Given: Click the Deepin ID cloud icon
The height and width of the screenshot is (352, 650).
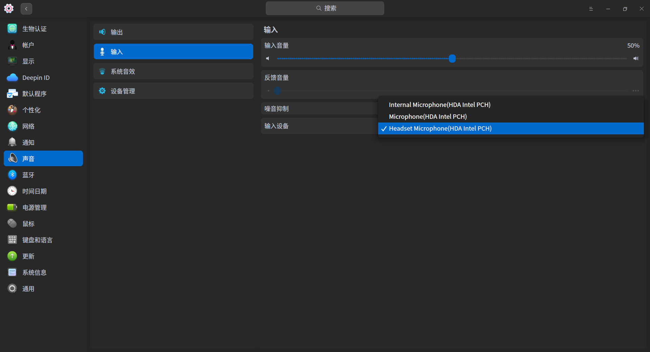Looking at the screenshot, I should 12,78.
